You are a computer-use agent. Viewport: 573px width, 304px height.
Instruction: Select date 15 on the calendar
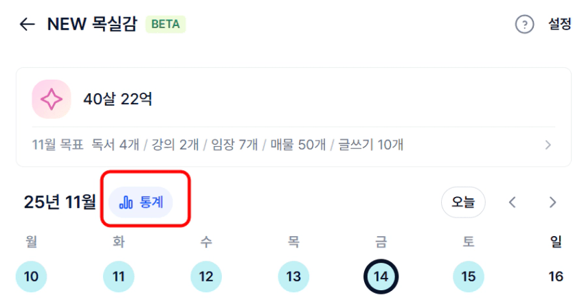(468, 277)
